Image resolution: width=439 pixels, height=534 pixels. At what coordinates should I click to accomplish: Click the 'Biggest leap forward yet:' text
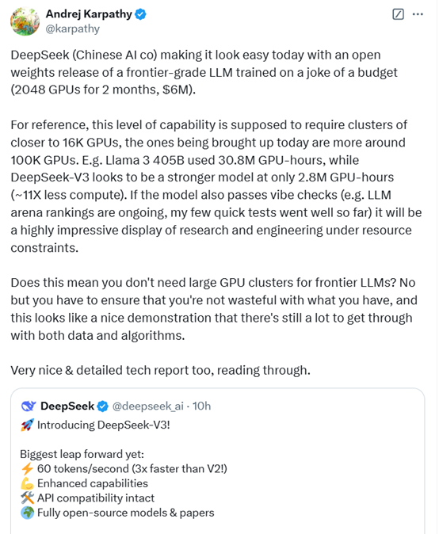click(82, 454)
